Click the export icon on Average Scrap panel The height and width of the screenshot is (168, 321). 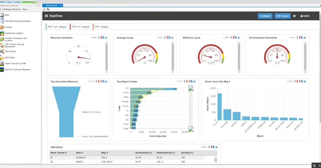pos(170,38)
